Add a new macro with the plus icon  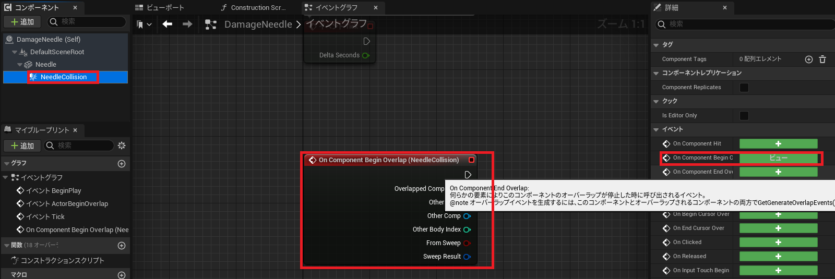(122, 275)
